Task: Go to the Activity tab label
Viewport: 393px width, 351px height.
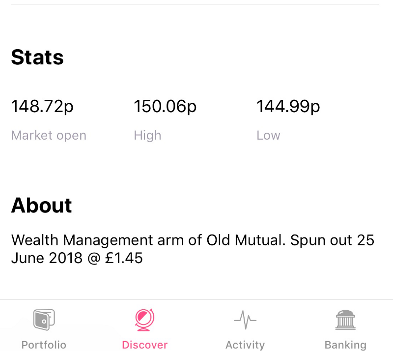Action: [x=245, y=345]
